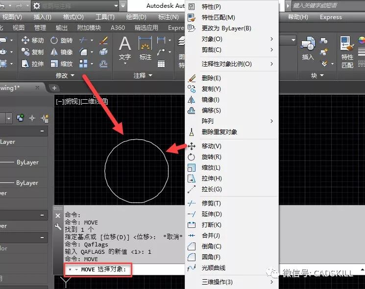Open the Quick Access Toolbar customize dropdown
365x289 pixels.
click(123, 6)
